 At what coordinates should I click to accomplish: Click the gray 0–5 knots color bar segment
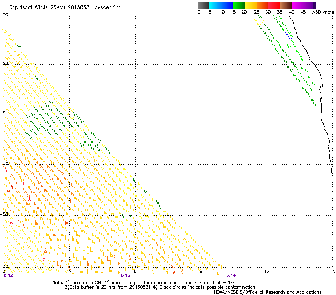pyautogui.click(x=203, y=5)
